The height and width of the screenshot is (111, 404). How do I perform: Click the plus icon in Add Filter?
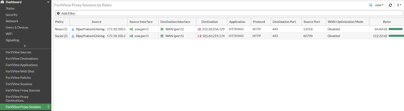click(x=58, y=13)
